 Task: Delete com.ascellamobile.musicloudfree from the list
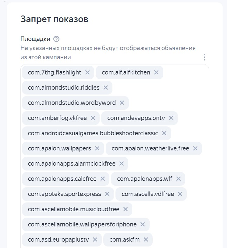click(126, 209)
